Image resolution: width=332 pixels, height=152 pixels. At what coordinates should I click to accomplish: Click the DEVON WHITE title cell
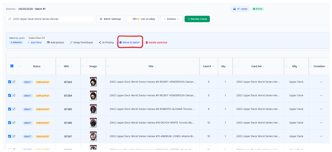point(152,123)
